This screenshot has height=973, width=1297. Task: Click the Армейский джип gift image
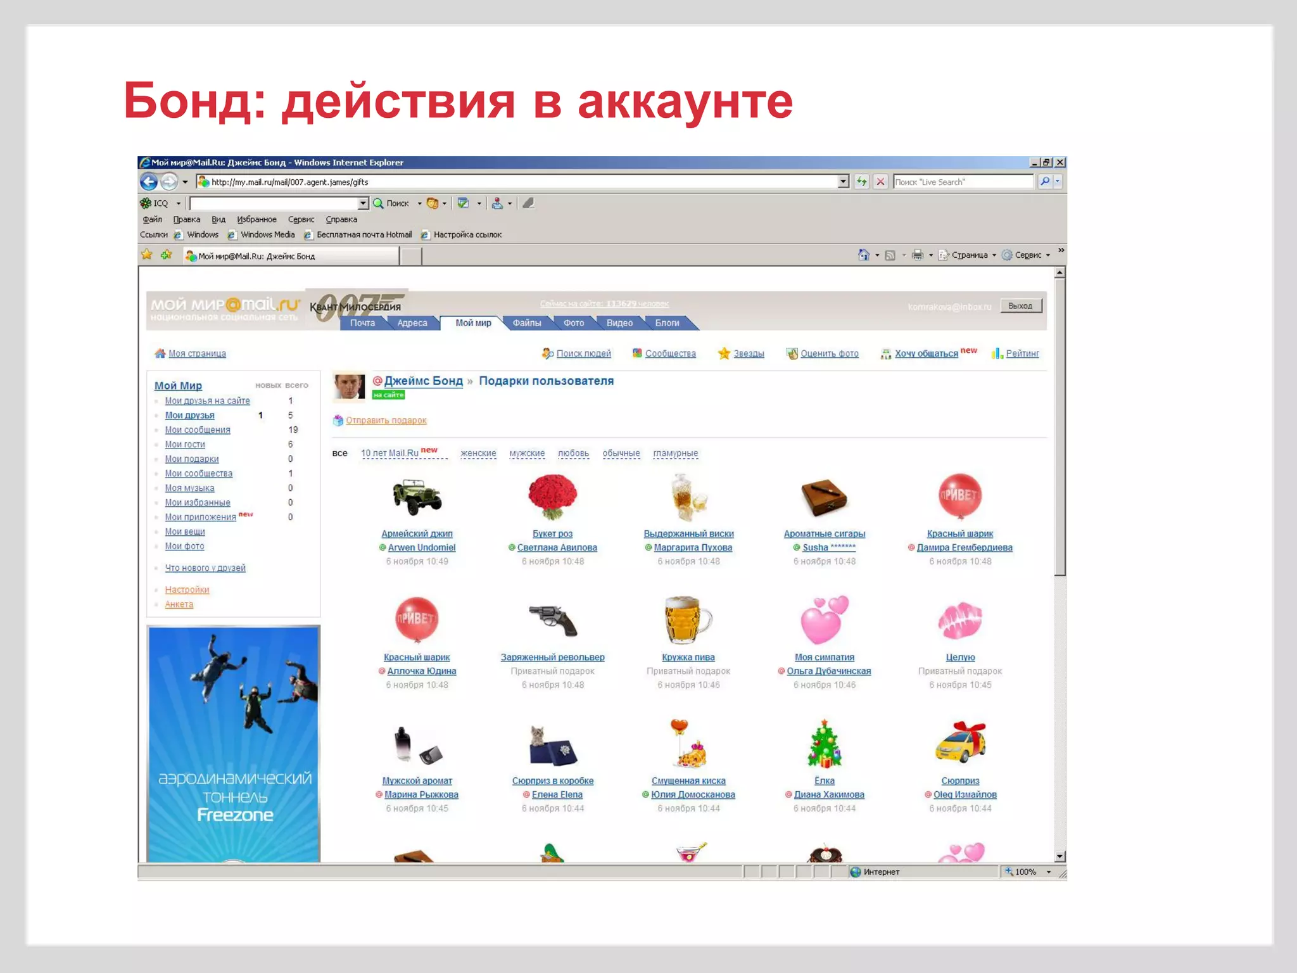click(417, 497)
